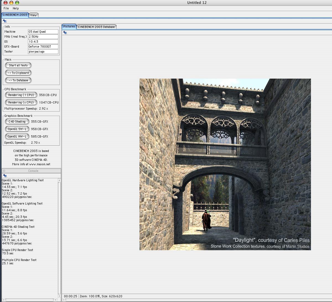Click the OpenGL Hardware Lighting Test console line
Image resolution: width=332 pixels, height=302 pixels.
click(23, 180)
